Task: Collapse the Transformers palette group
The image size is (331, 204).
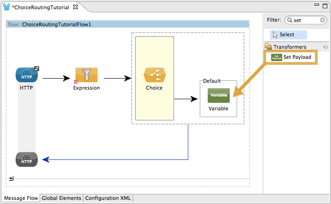Action: pos(268,47)
